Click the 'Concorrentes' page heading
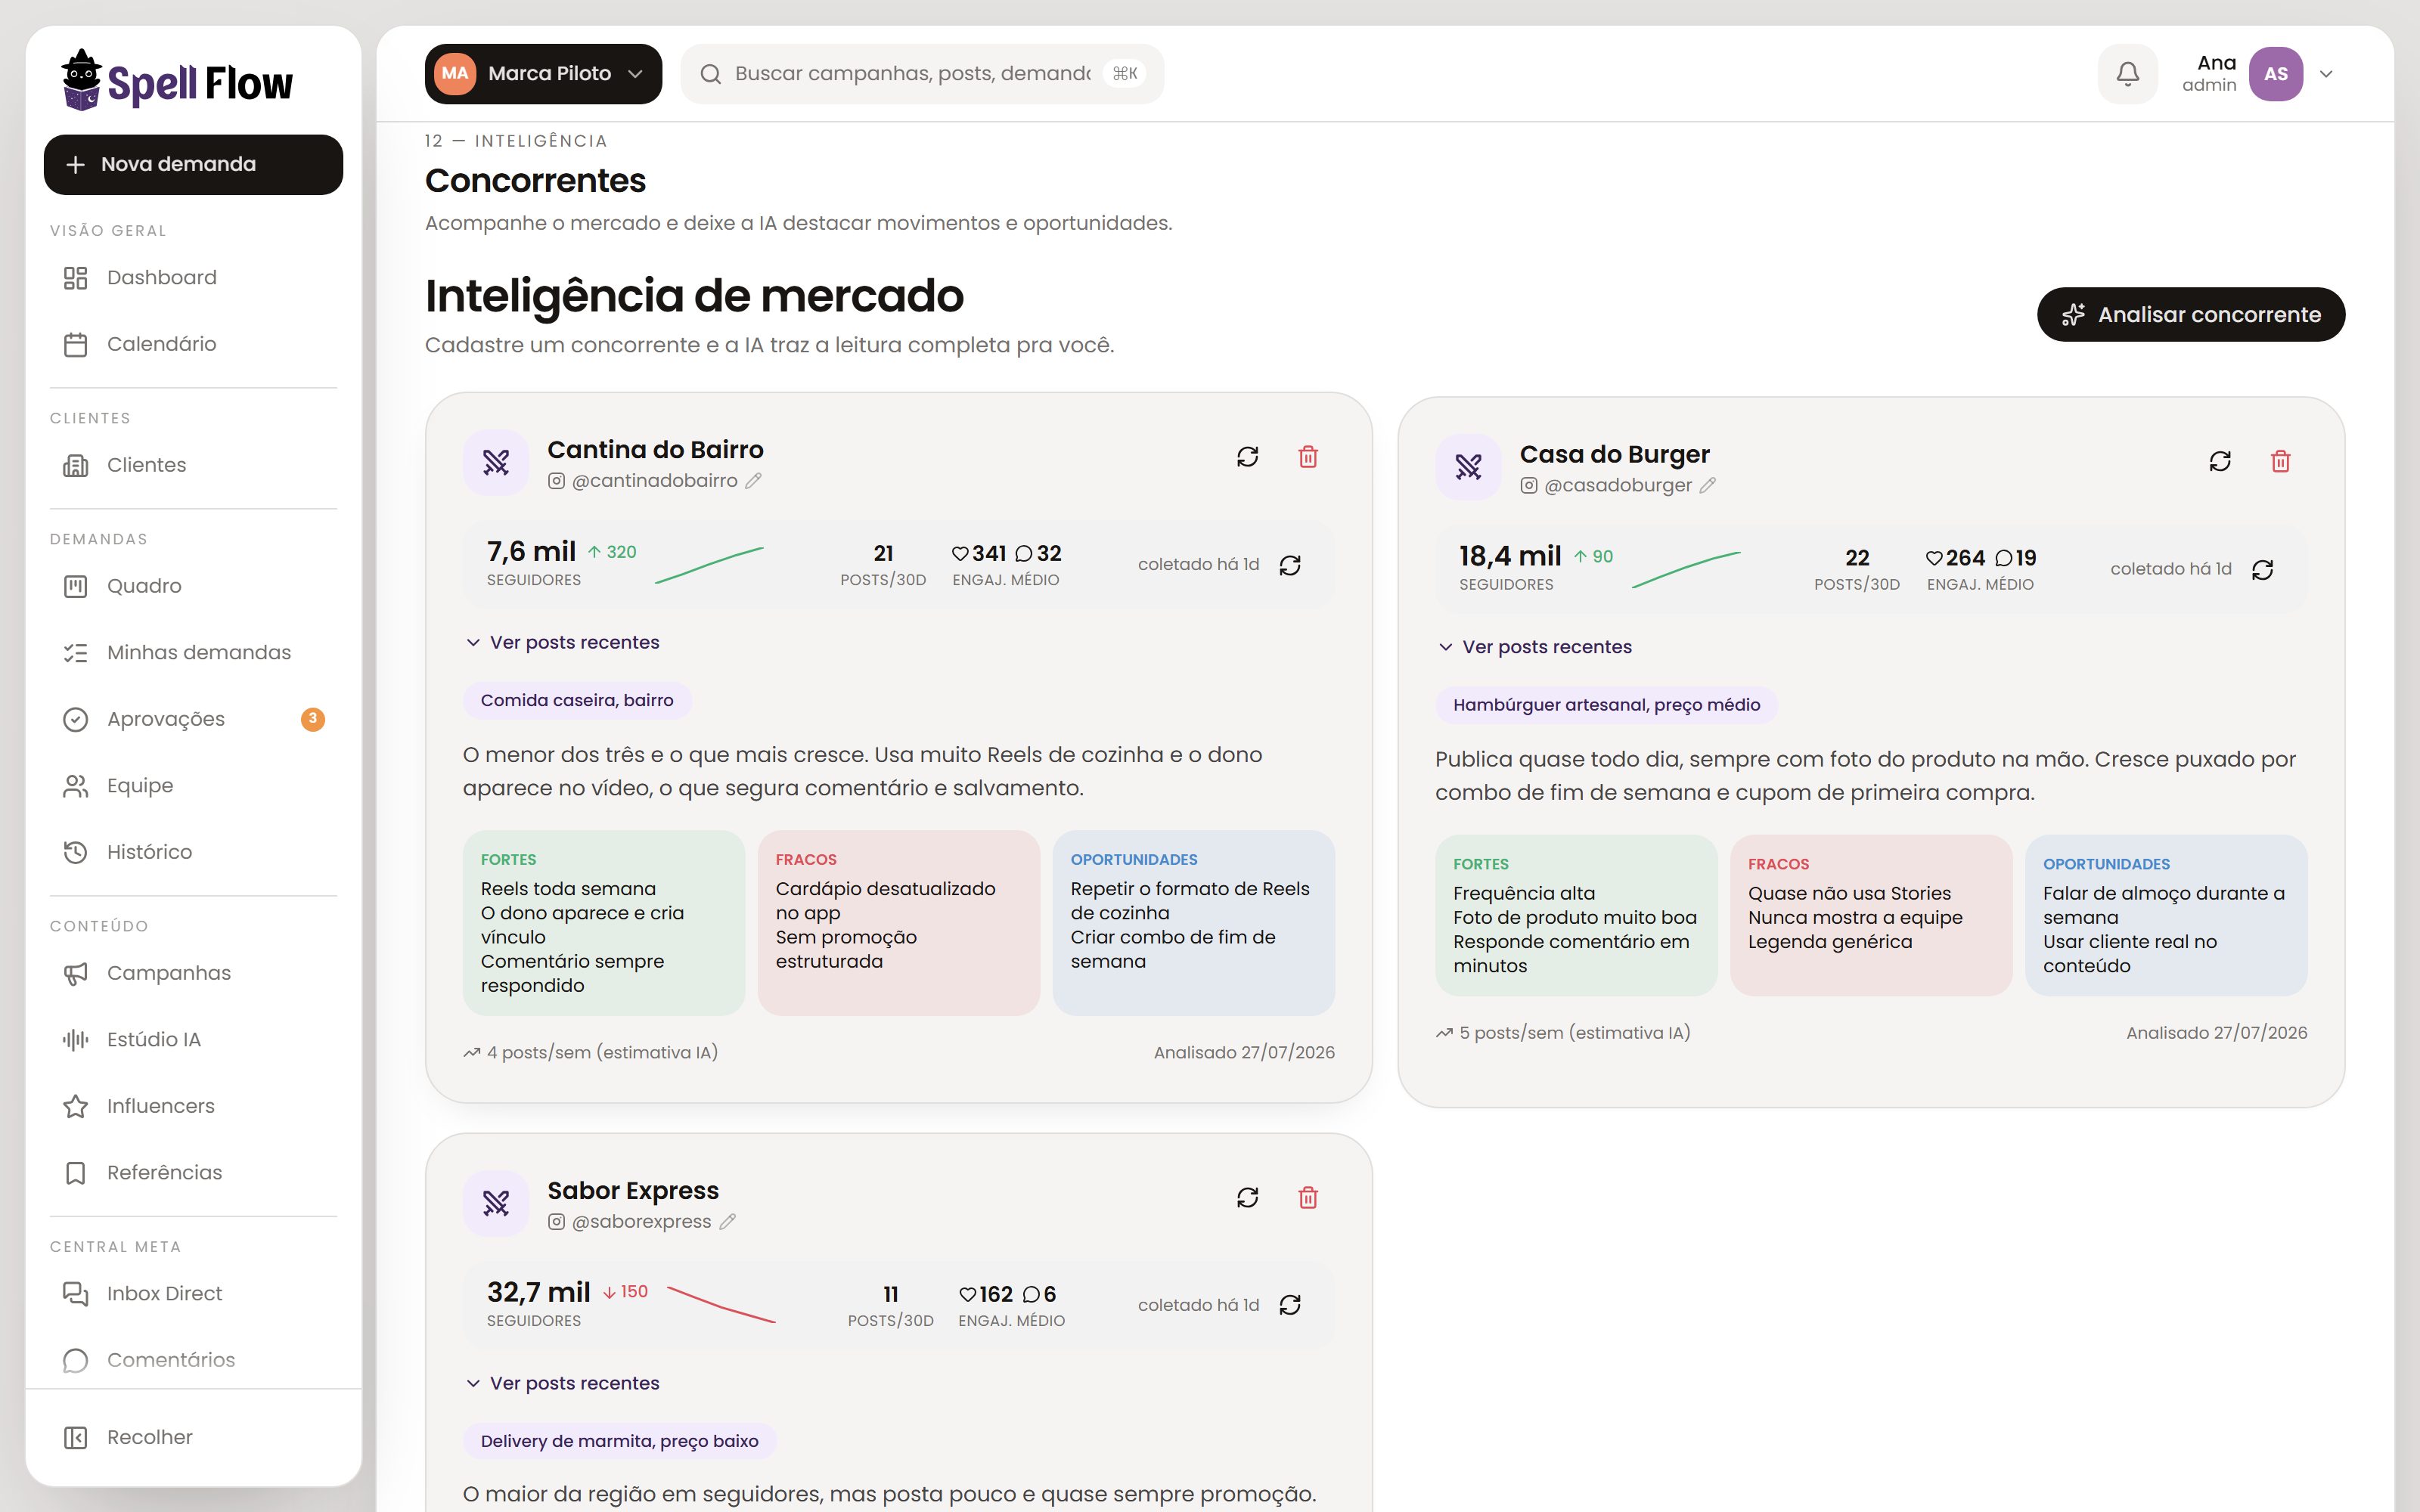Image resolution: width=2420 pixels, height=1512 pixels. pos(535,181)
